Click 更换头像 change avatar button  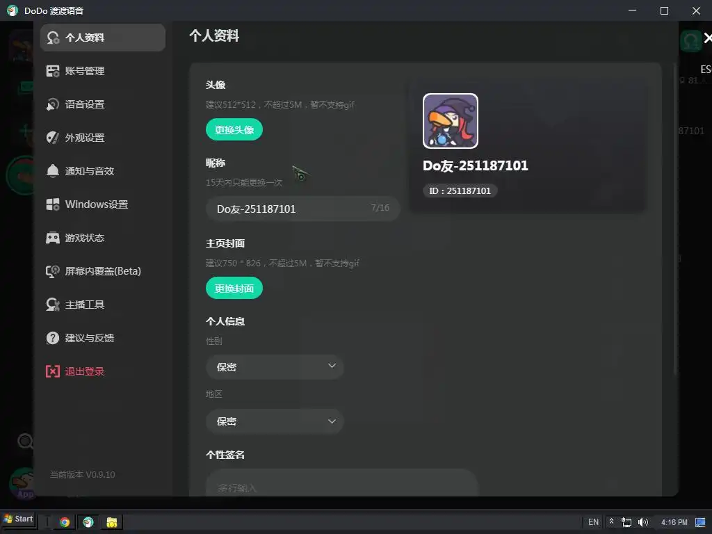(234, 130)
